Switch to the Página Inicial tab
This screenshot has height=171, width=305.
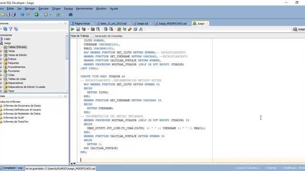click(x=81, y=23)
